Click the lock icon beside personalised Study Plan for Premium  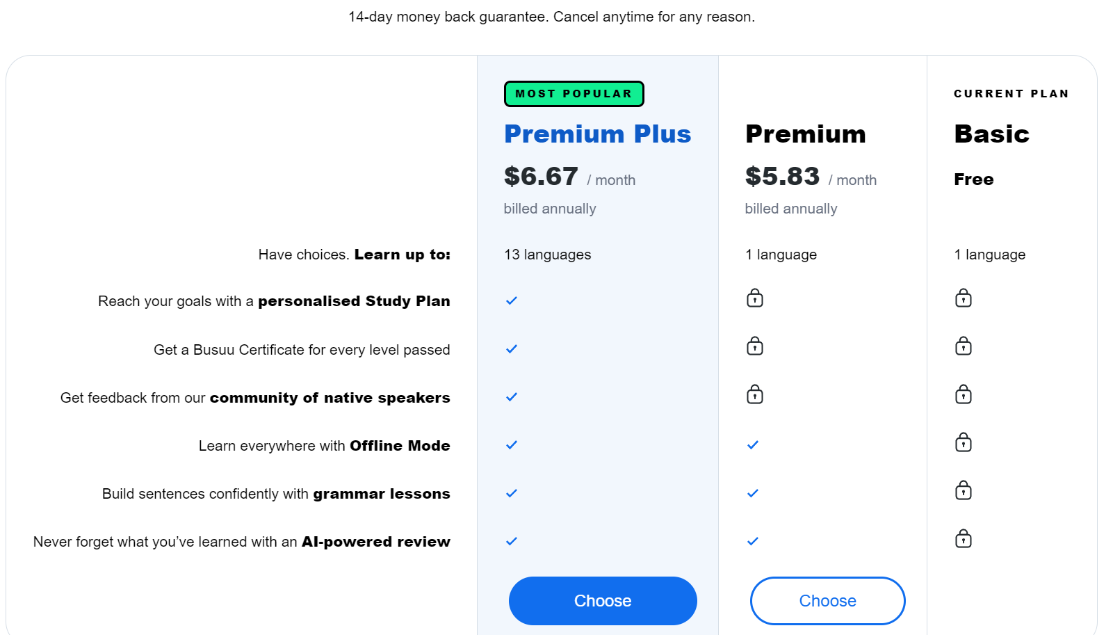(x=754, y=298)
